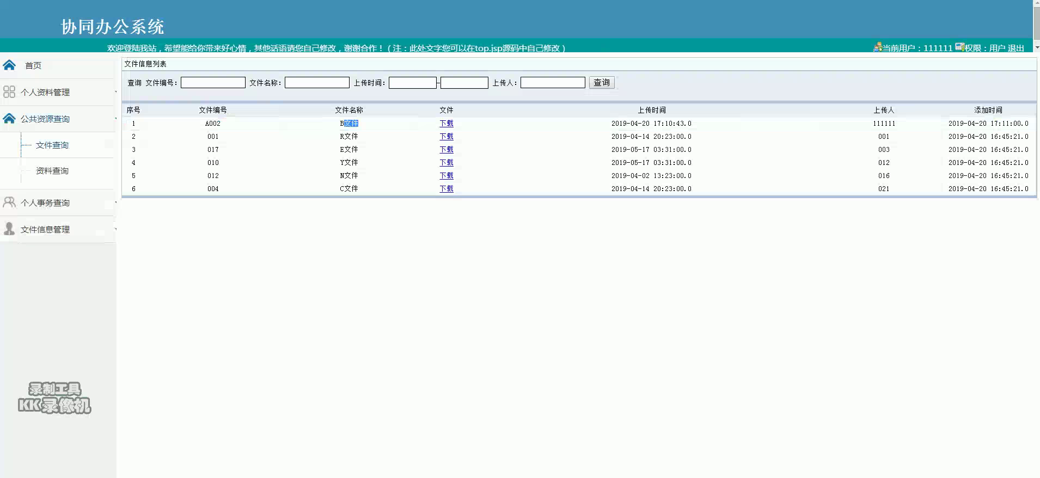Click the 上传人 column header
Screen dimensions: 1040x478
(x=884, y=110)
